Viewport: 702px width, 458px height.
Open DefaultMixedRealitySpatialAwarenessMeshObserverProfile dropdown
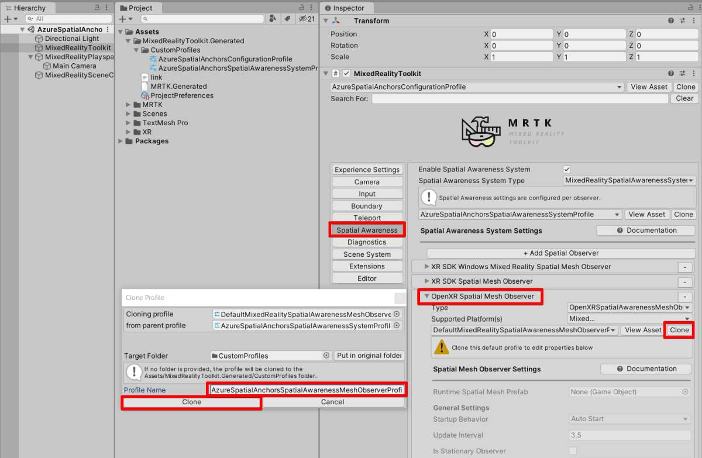tap(525, 330)
